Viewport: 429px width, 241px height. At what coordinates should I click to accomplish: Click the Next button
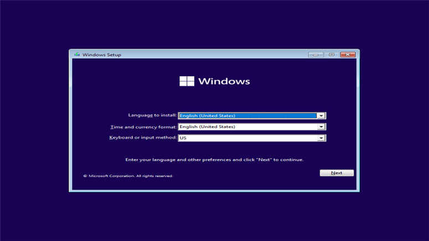(x=337, y=173)
